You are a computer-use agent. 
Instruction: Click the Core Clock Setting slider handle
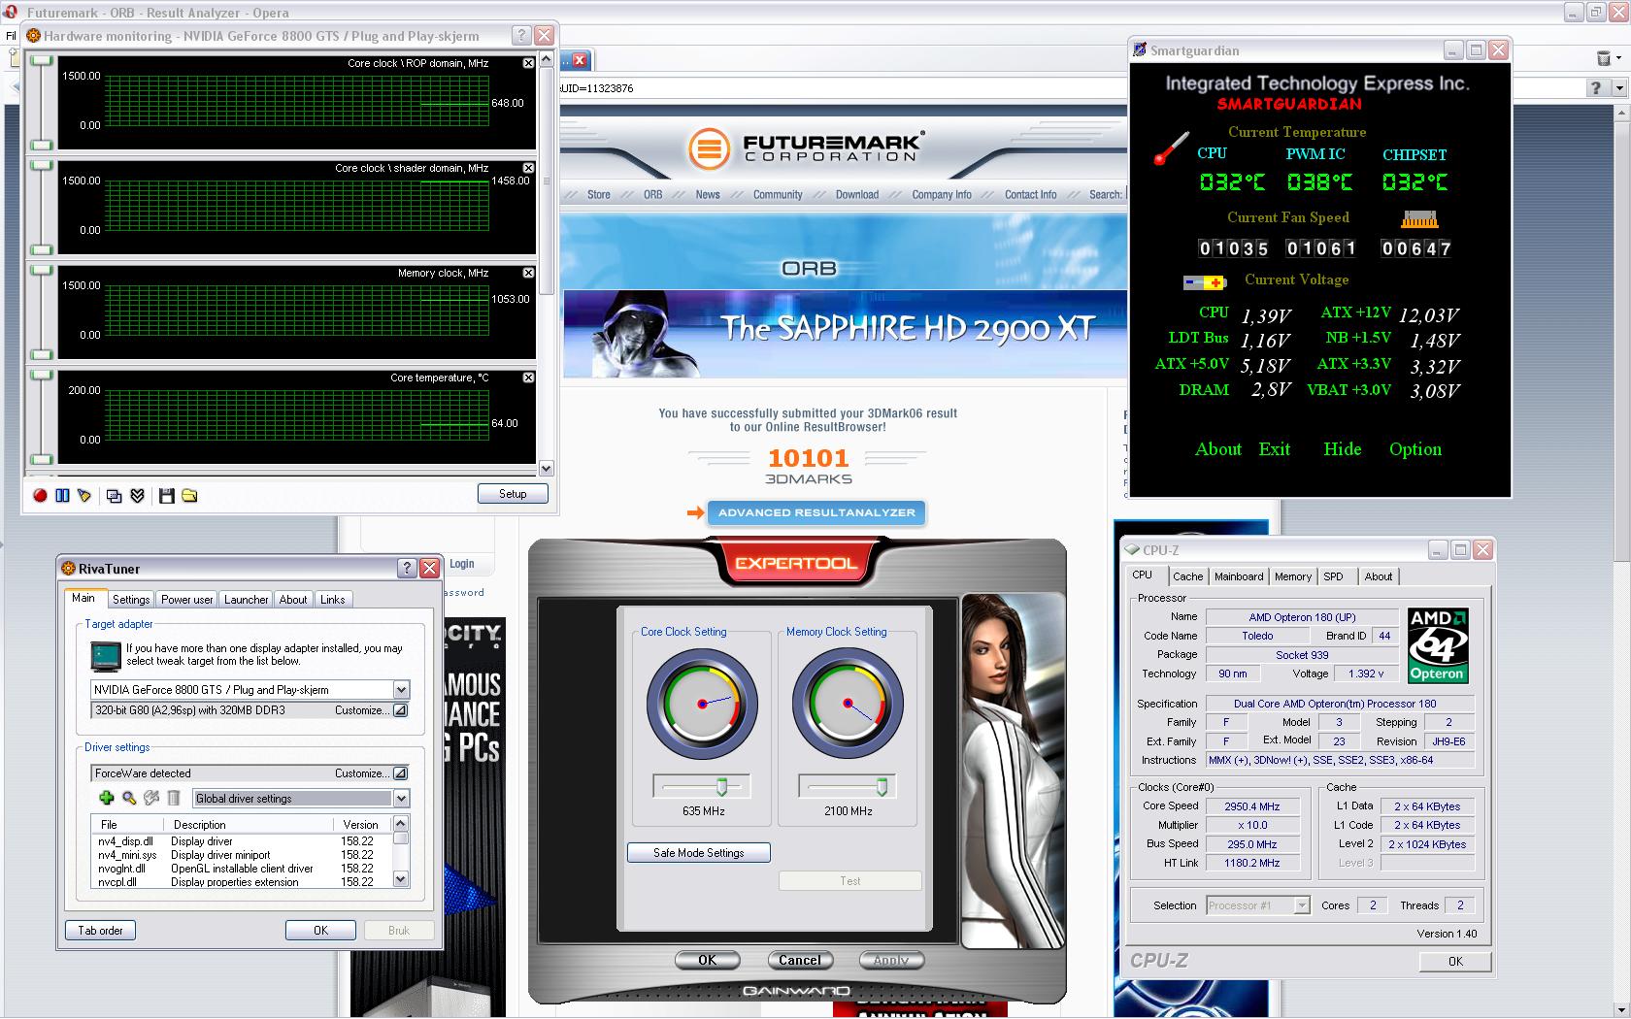(x=721, y=786)
